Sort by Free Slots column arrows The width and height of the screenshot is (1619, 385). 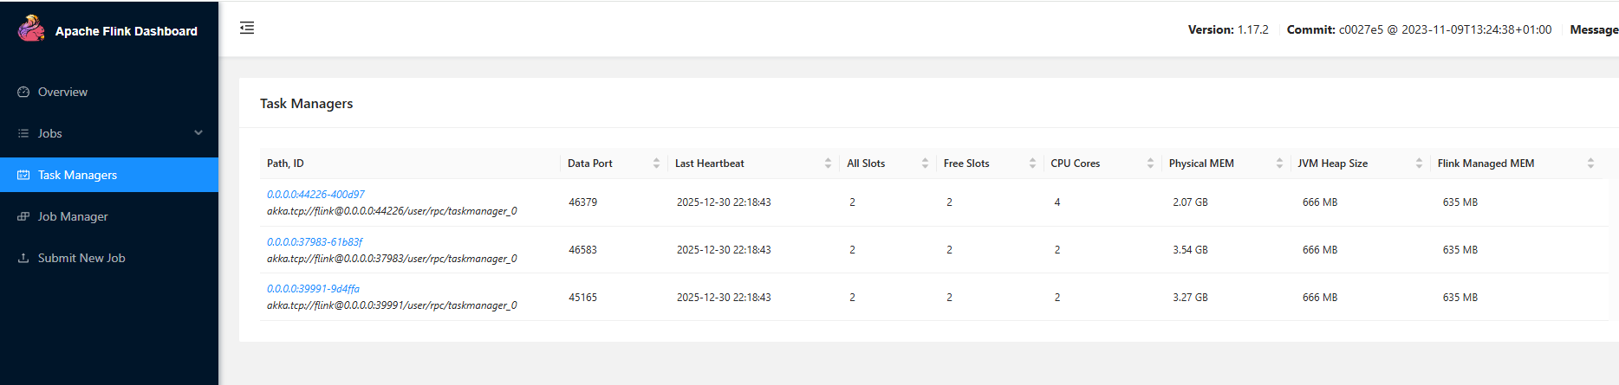(1032, 164)
